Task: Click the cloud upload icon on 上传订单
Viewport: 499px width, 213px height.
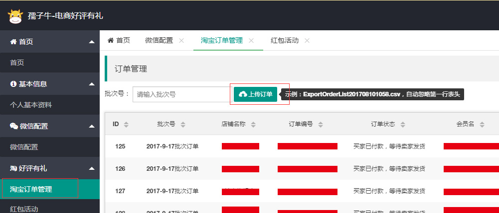Action: (x=243, y=94)
